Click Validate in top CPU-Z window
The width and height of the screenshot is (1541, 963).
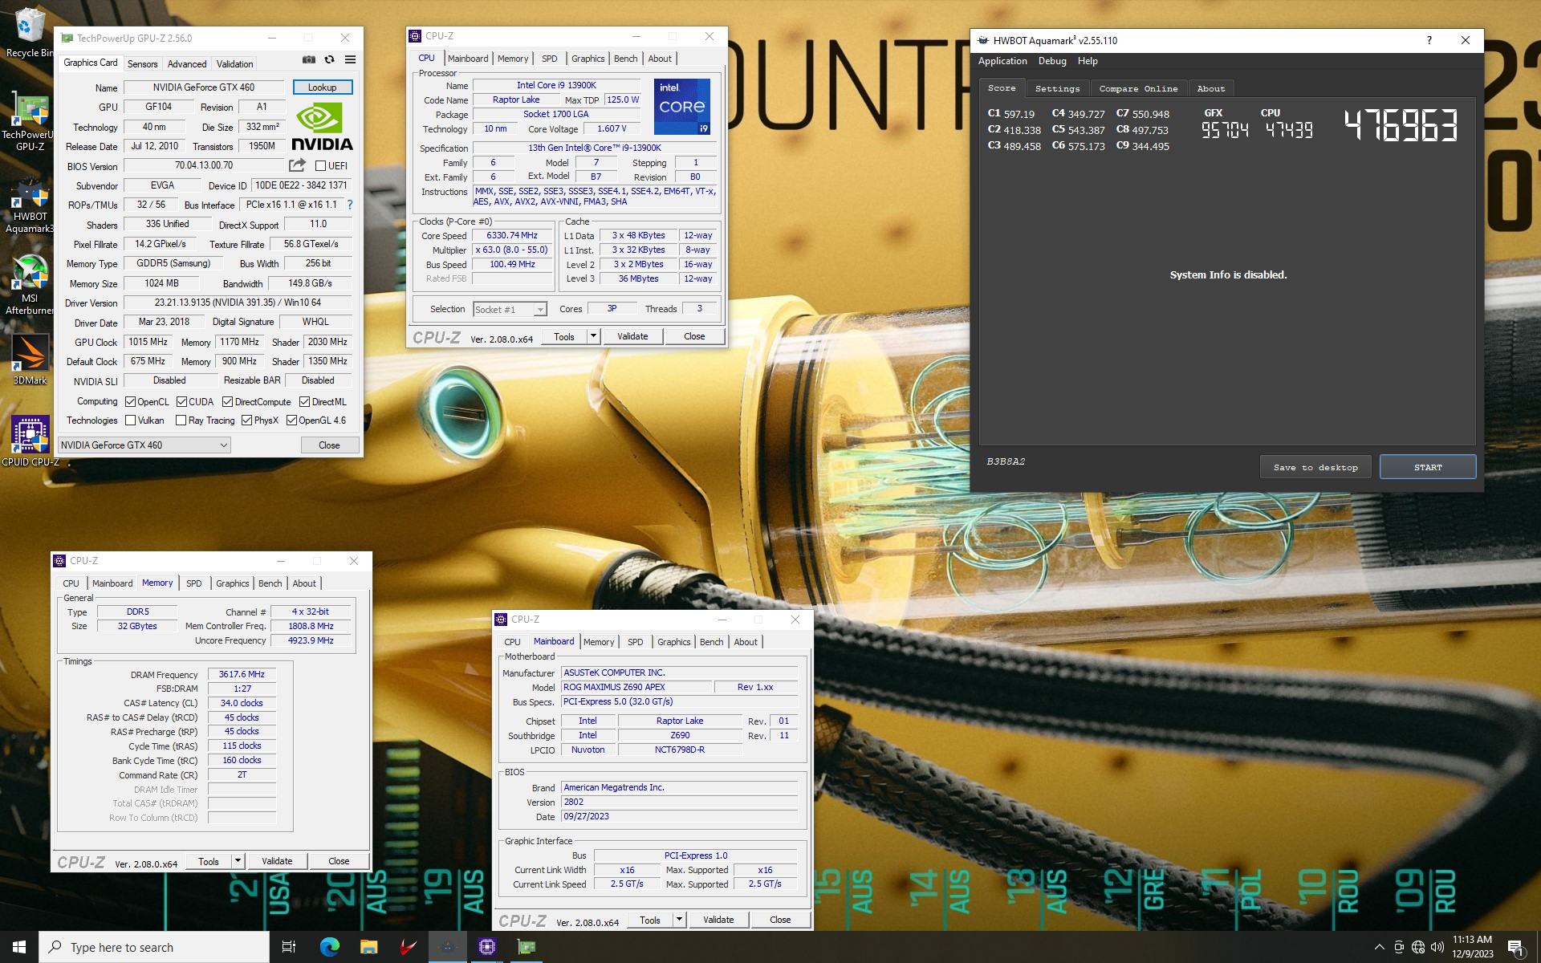coord(632,336)
